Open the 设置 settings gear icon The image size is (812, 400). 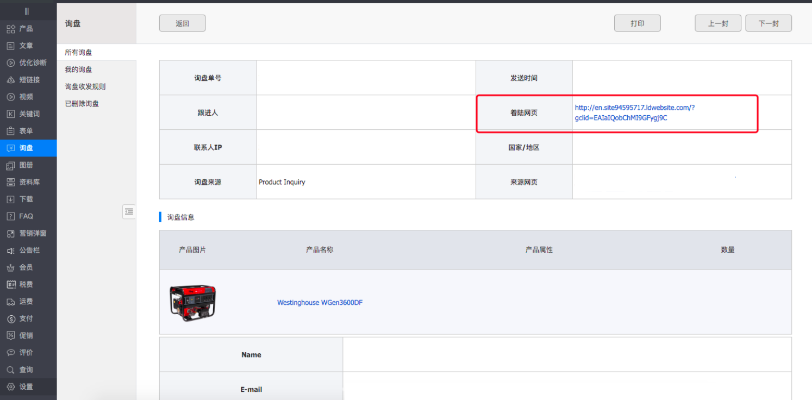11,387
